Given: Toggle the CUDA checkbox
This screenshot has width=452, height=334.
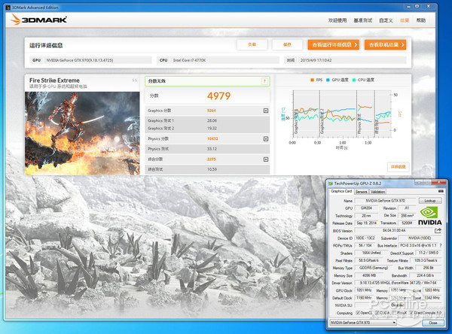Looking at the screenshot, I should pos(377,313).
